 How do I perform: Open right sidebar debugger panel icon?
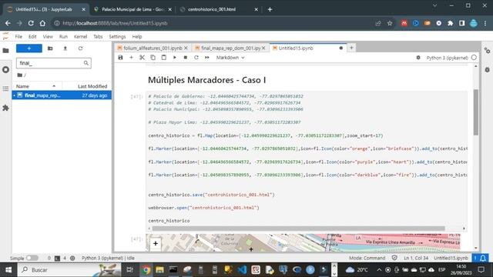tap(487, 70)
